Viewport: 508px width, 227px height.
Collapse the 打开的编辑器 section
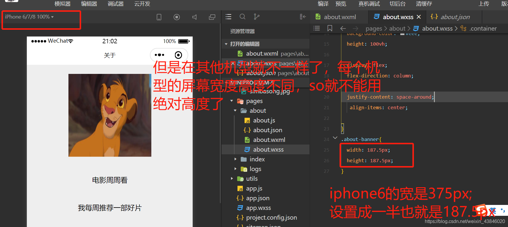[226, 44]
